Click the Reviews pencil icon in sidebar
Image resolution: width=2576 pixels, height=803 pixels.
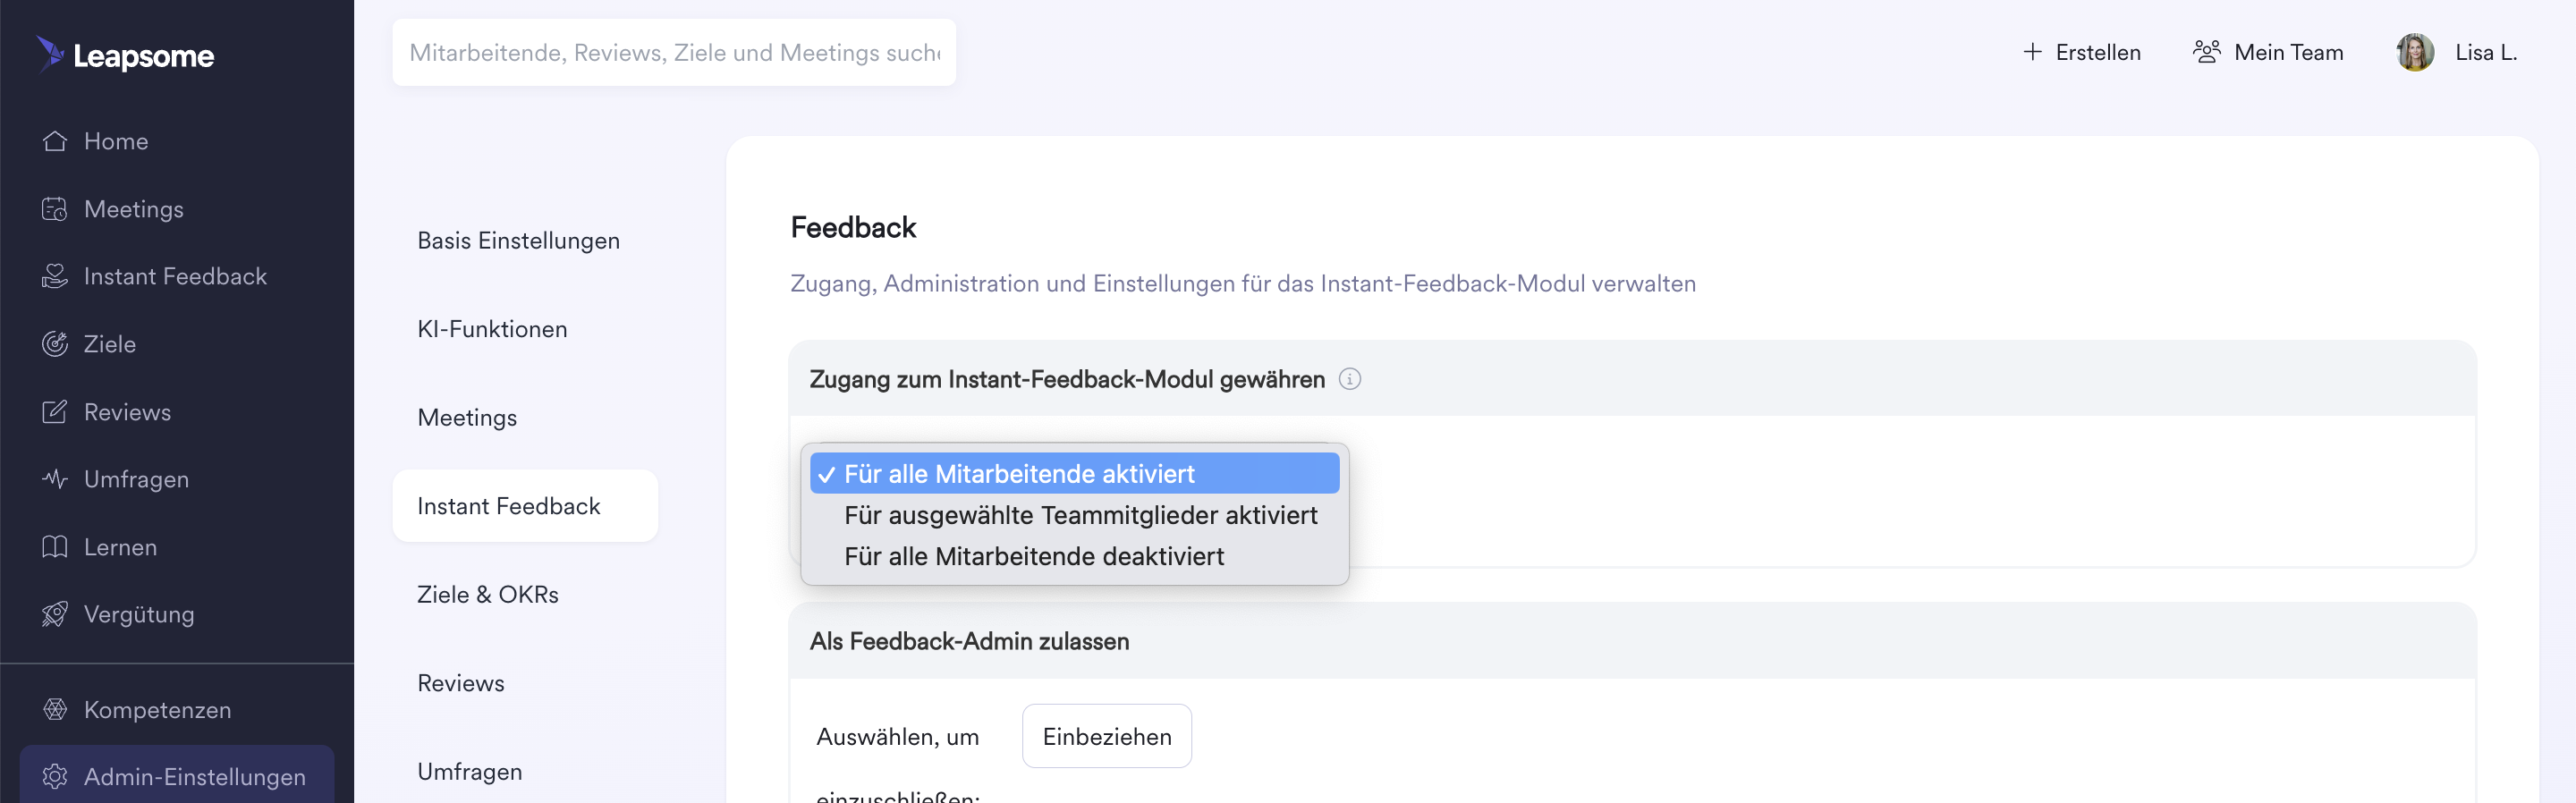(x=55, y=412)
